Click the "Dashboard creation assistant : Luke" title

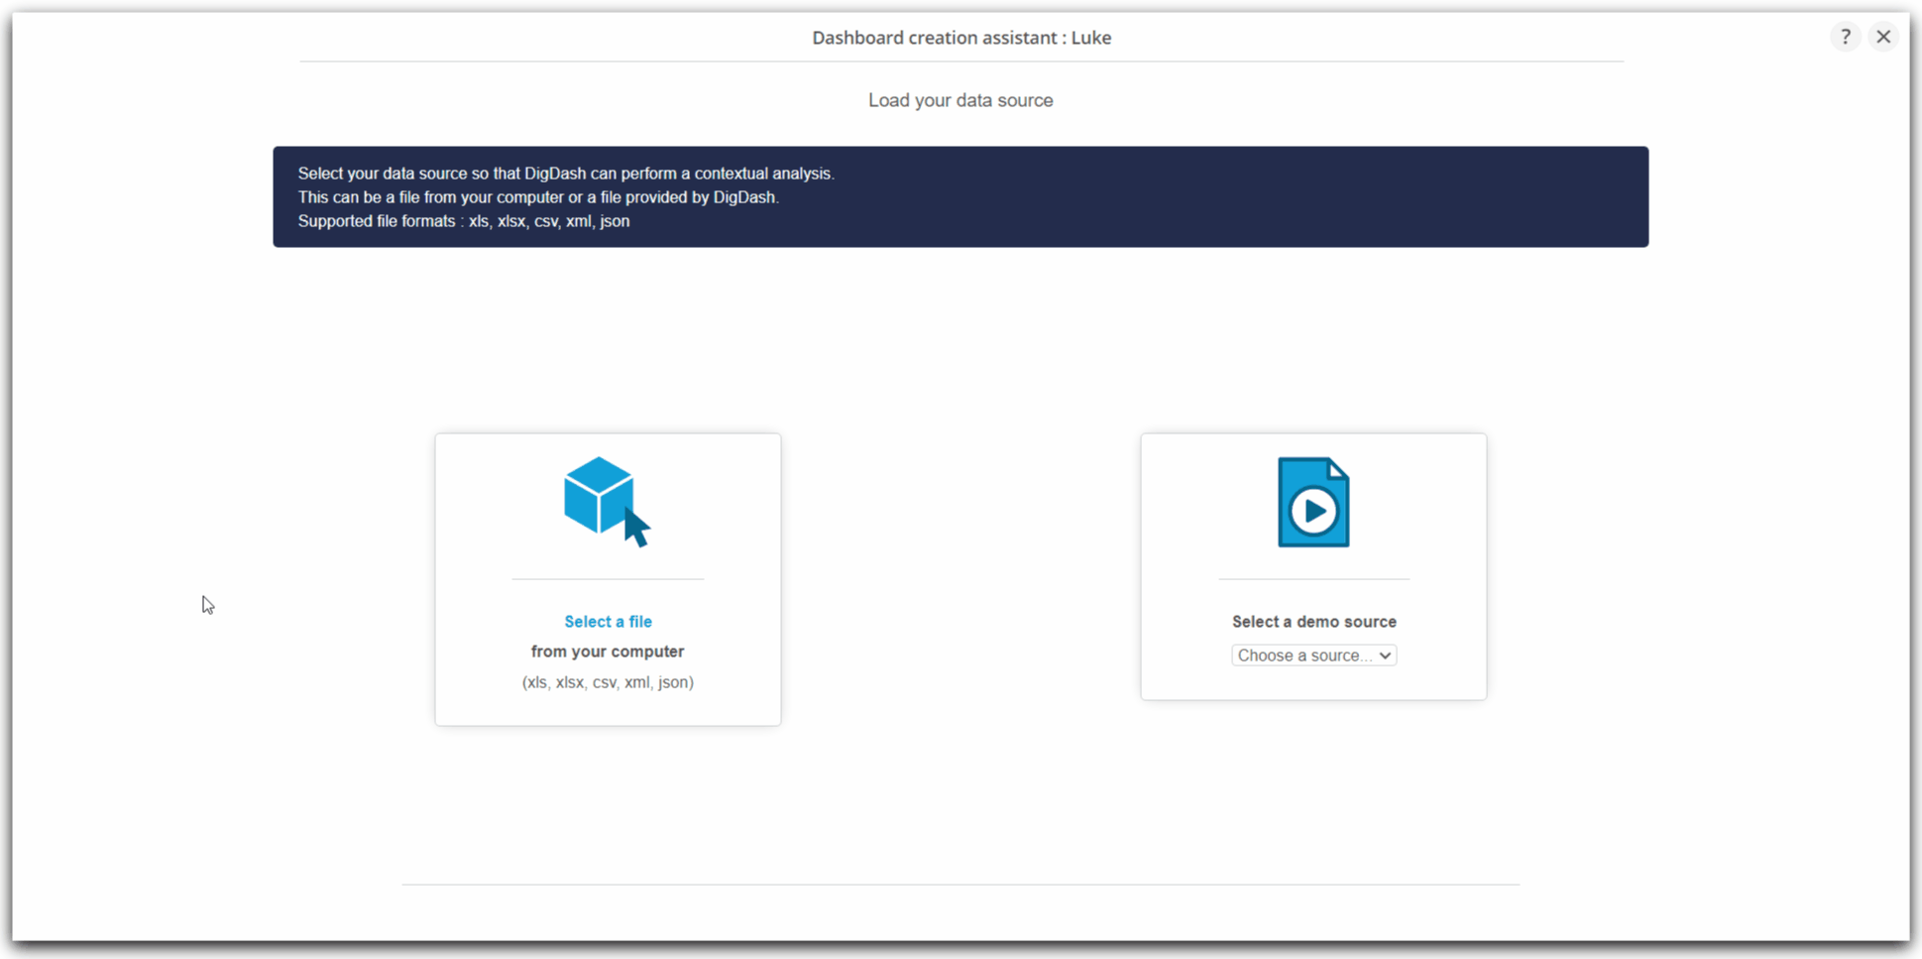coord(961,38)
